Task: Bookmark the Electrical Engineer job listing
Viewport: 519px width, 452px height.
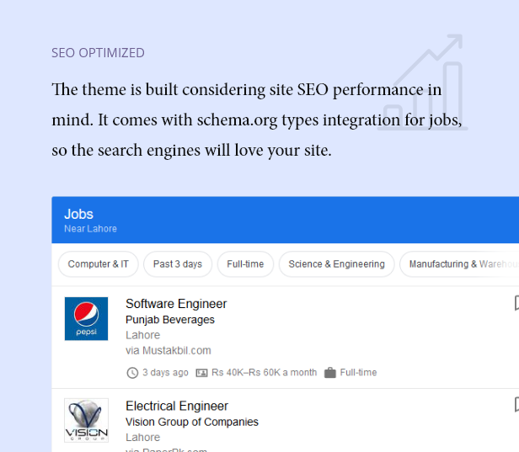Action: click(516, 405)
